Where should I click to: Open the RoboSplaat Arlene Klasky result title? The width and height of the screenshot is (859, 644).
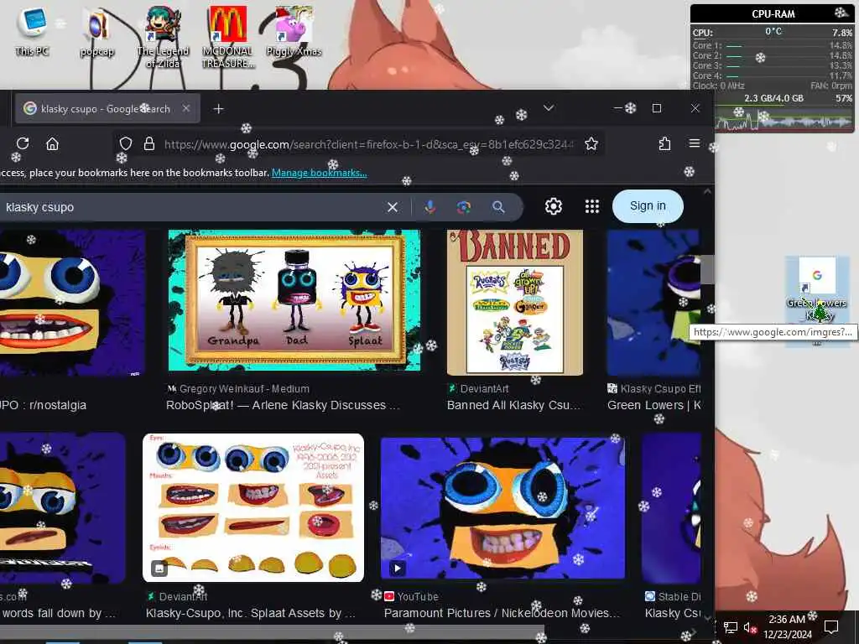click(x=283, y=405)
